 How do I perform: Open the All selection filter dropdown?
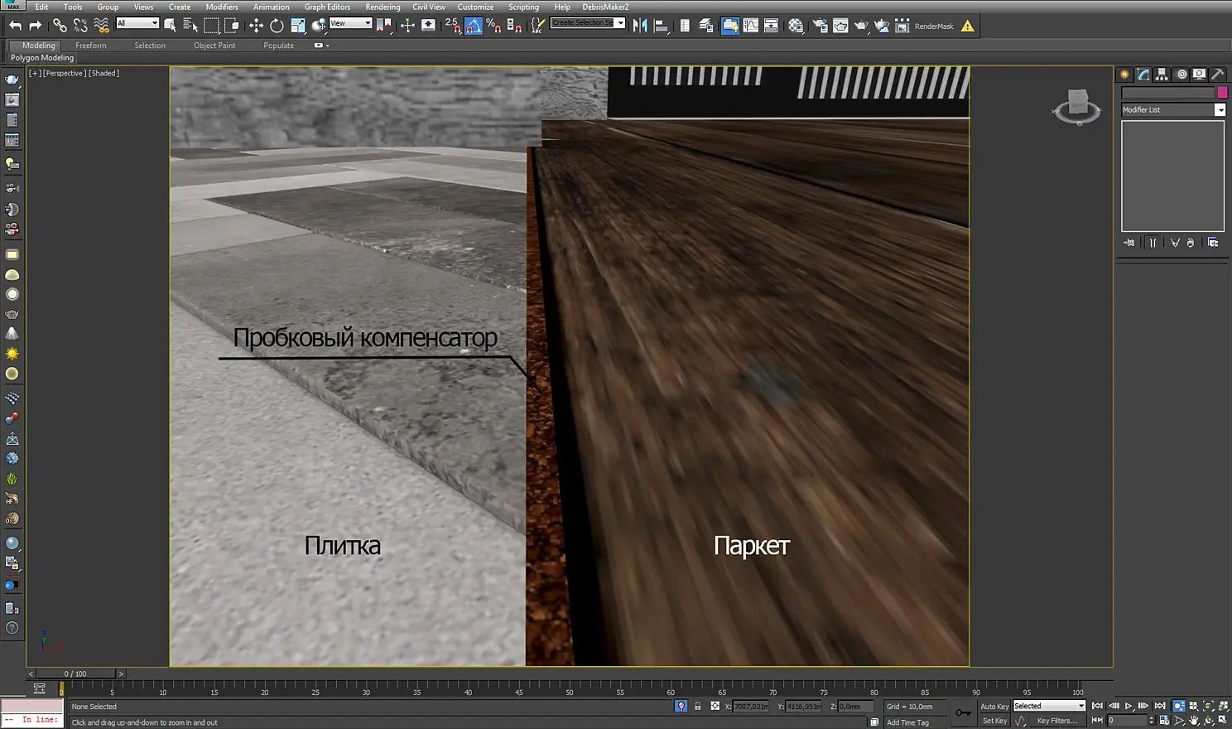pyautogui.click(x=137, y=23)
